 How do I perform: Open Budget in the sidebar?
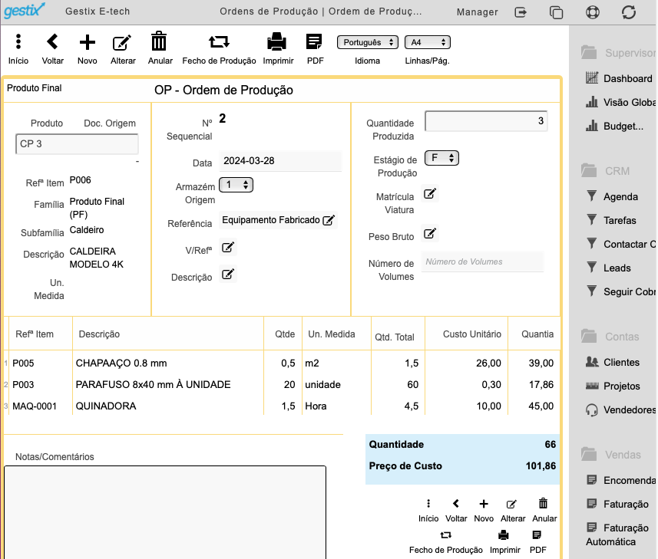click(x=615, y=126)
